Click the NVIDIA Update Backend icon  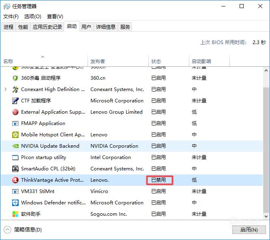[15, 146]
